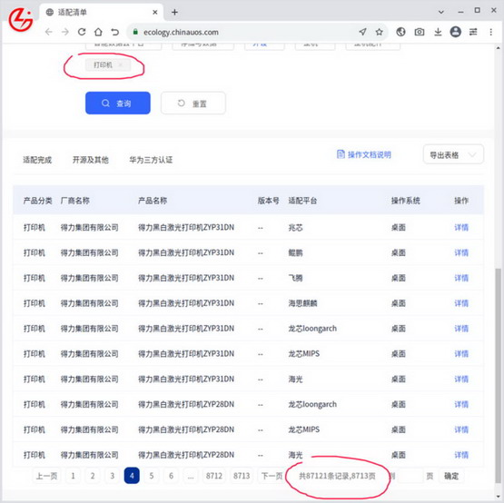Click the jump-to-page input field
504x503 pixels.
point(410,476)
